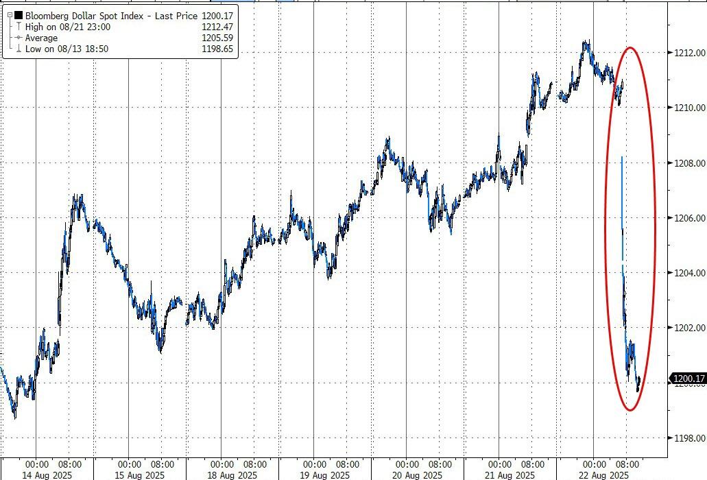Click the Low marker icon in legend

17,49
